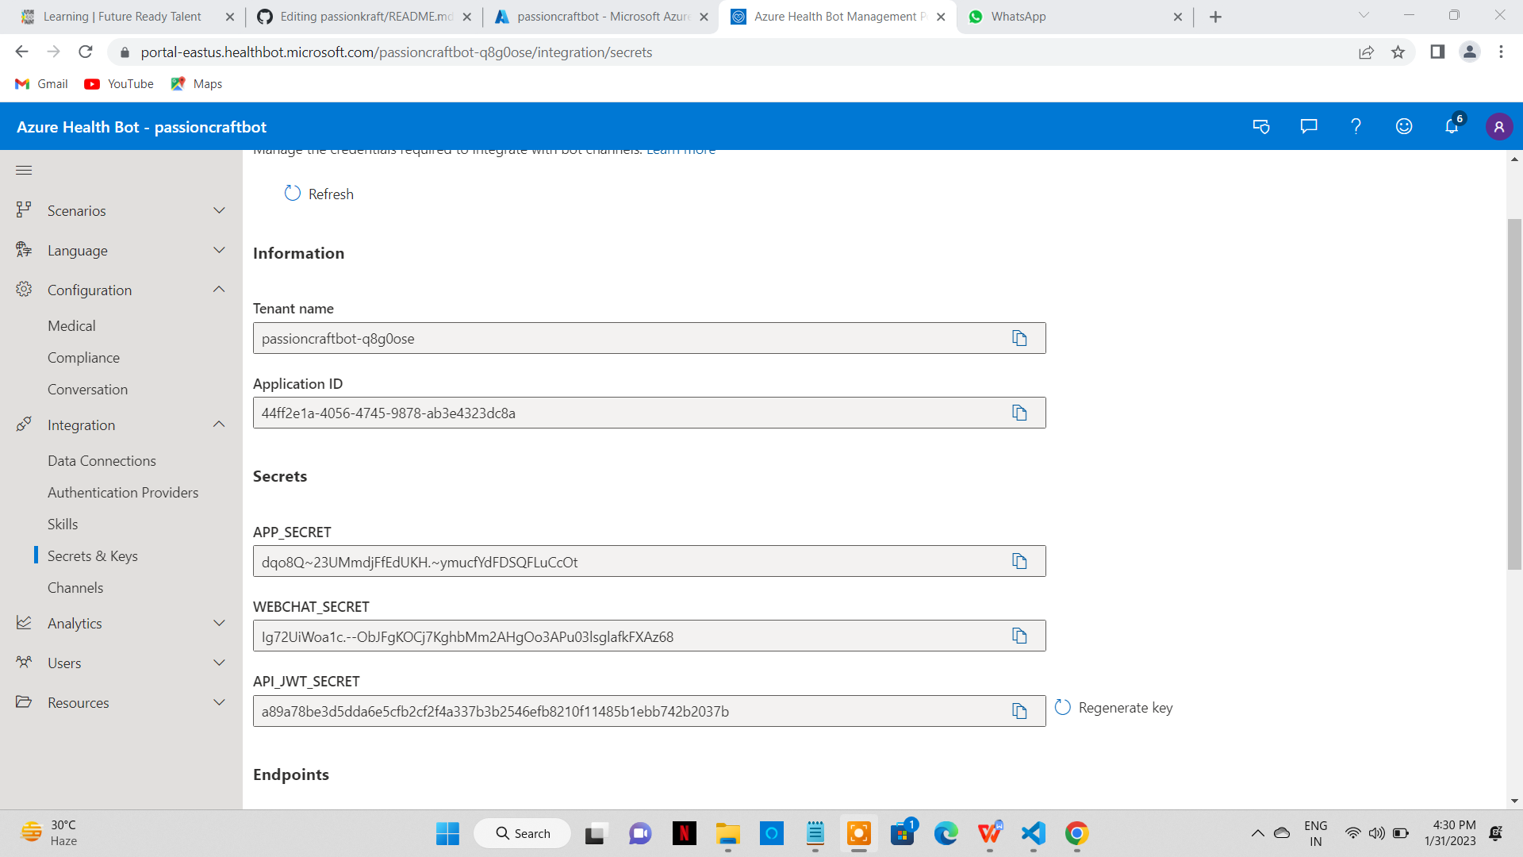The height and width of the screenshot is (857, 1523).
Task: Send feedback via the smiley face icon
Action: click(x=1403, y=126)
